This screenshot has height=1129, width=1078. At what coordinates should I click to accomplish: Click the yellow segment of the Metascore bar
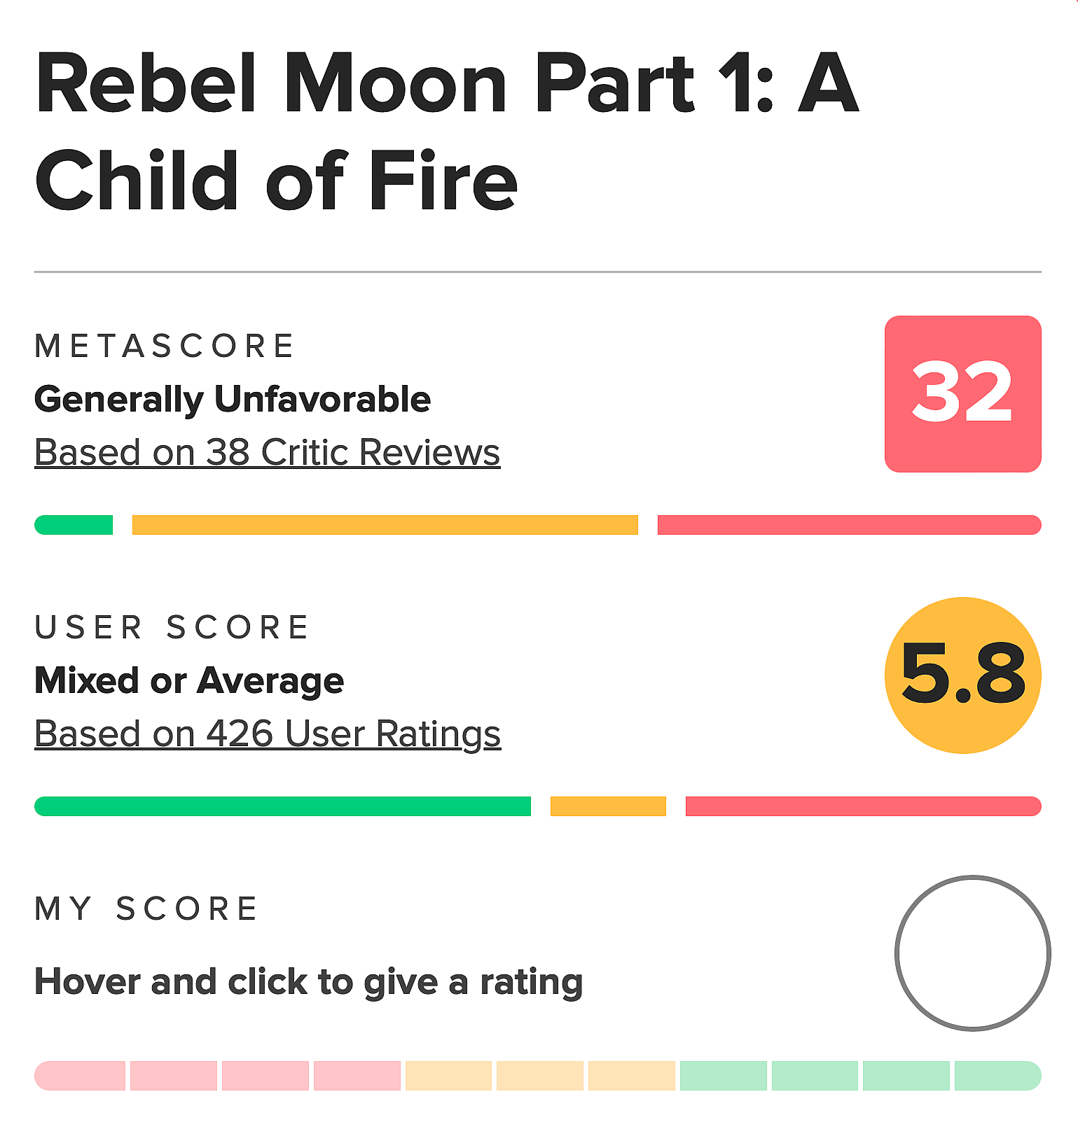[385, 524]
